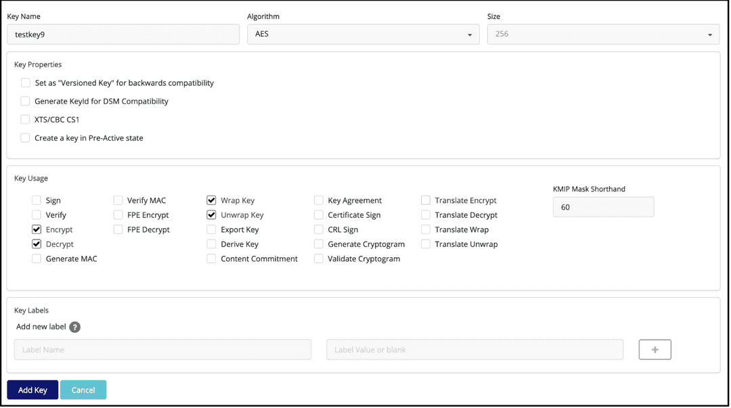Enable the Certificate Sign option
The height and width of the screenshot is (408, 731).
coord(318,214)
